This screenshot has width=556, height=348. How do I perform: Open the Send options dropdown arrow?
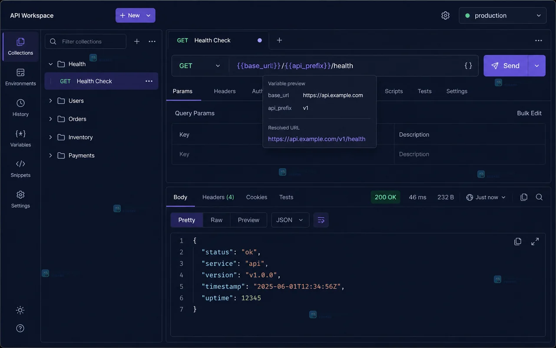click(x=537, y=66)
